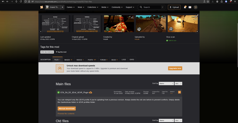
Task: Open Main files Asc order dropdown
Action: click(x=178, y=84)
